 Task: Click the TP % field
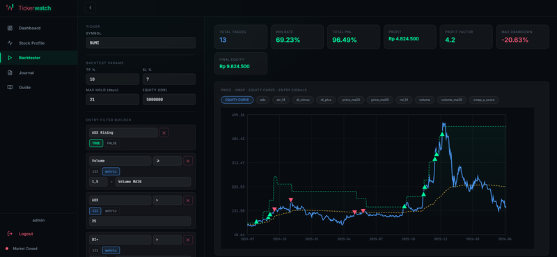pyautogui.click(x=113, y=79)
